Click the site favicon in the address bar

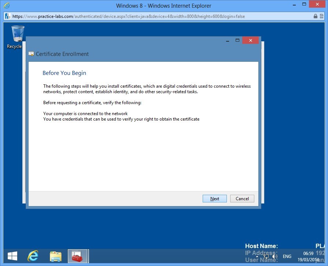pos(7,16)
